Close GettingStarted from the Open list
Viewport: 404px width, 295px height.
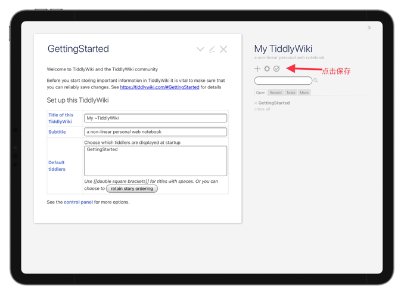point(256,103)
